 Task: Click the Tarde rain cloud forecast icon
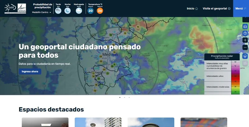[x=58, y=11]
